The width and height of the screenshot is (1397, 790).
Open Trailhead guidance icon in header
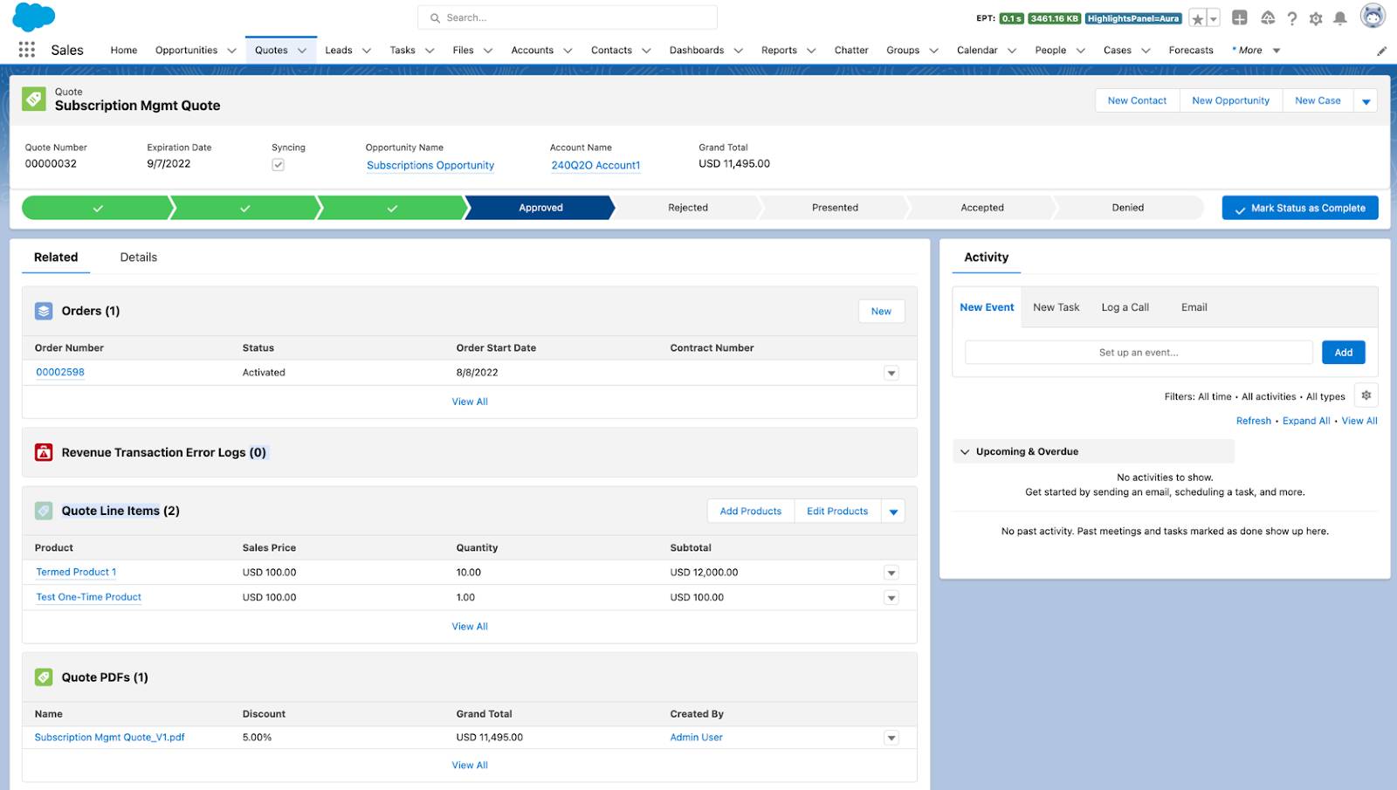click(x=1268, y=17)
